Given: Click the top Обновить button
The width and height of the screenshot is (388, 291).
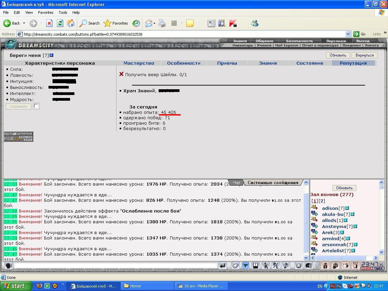Looking at the screenshot, I should tap(338, 55).
